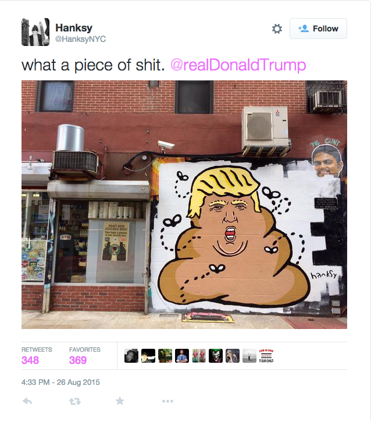
Task: Select the blonde woman avatar thumbnail
Action: click(x=233, y=356)
